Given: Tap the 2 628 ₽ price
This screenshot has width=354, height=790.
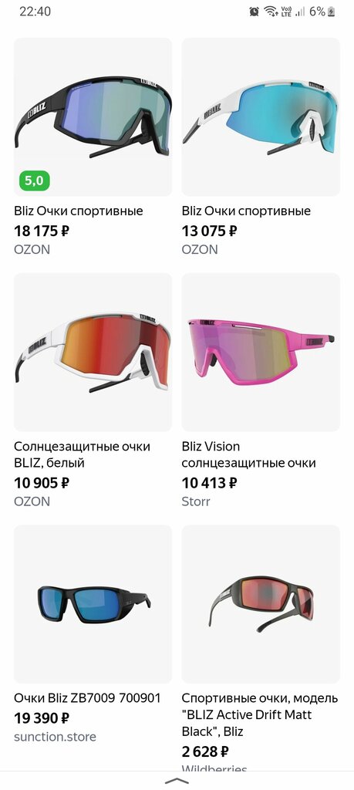Looking at the screenshot, I should tap(205, 752).
